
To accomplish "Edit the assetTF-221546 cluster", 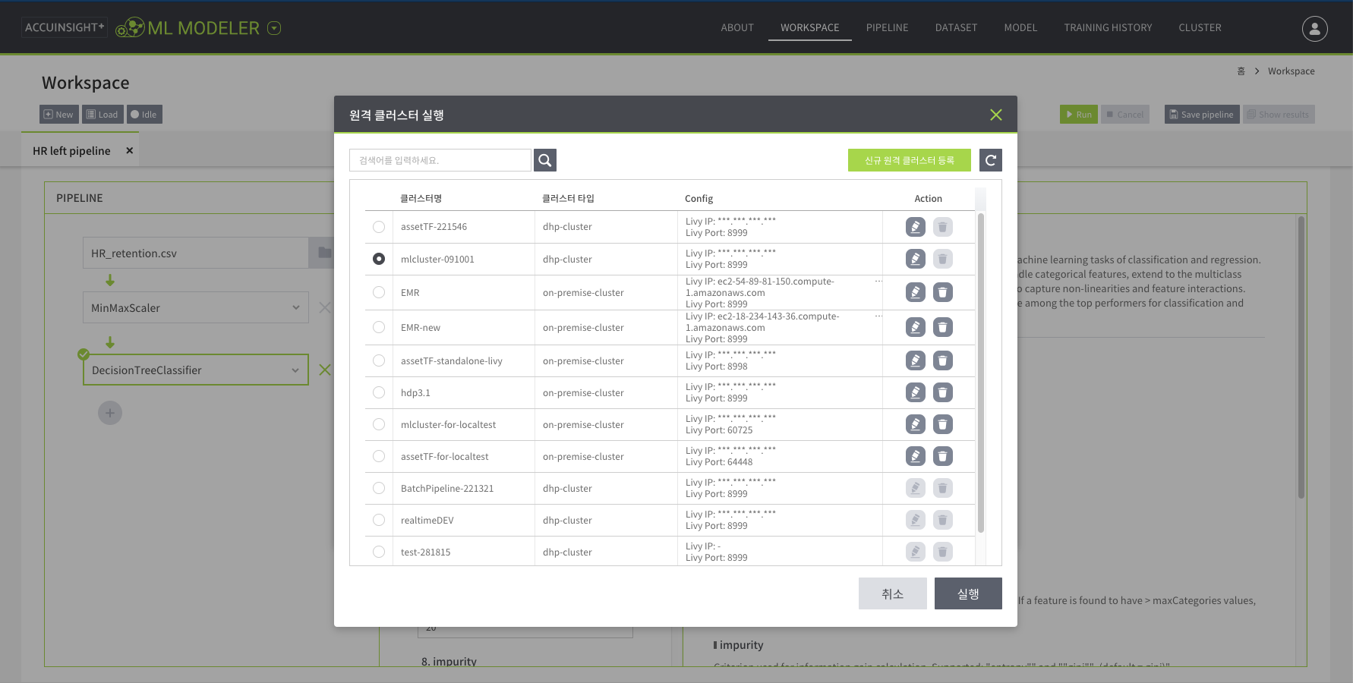I will (x=916, y=227).
